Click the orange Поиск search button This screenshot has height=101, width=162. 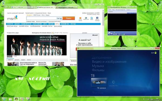pyautogui.click(x=69, y=18)
